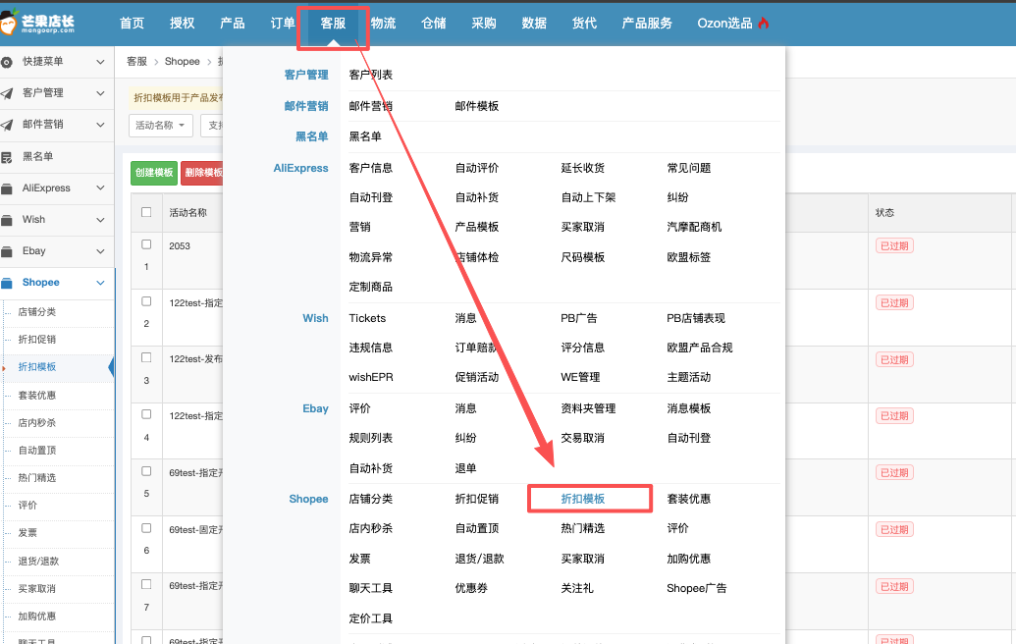This screenshot has width=1016, height=644.
Task: Click the 产品服务 tab in top navigation
Action: [x=647, y=24]
